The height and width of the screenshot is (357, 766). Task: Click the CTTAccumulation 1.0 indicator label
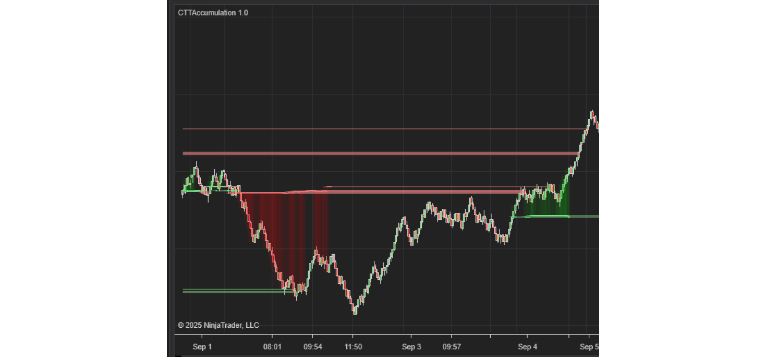pos(213,13)
